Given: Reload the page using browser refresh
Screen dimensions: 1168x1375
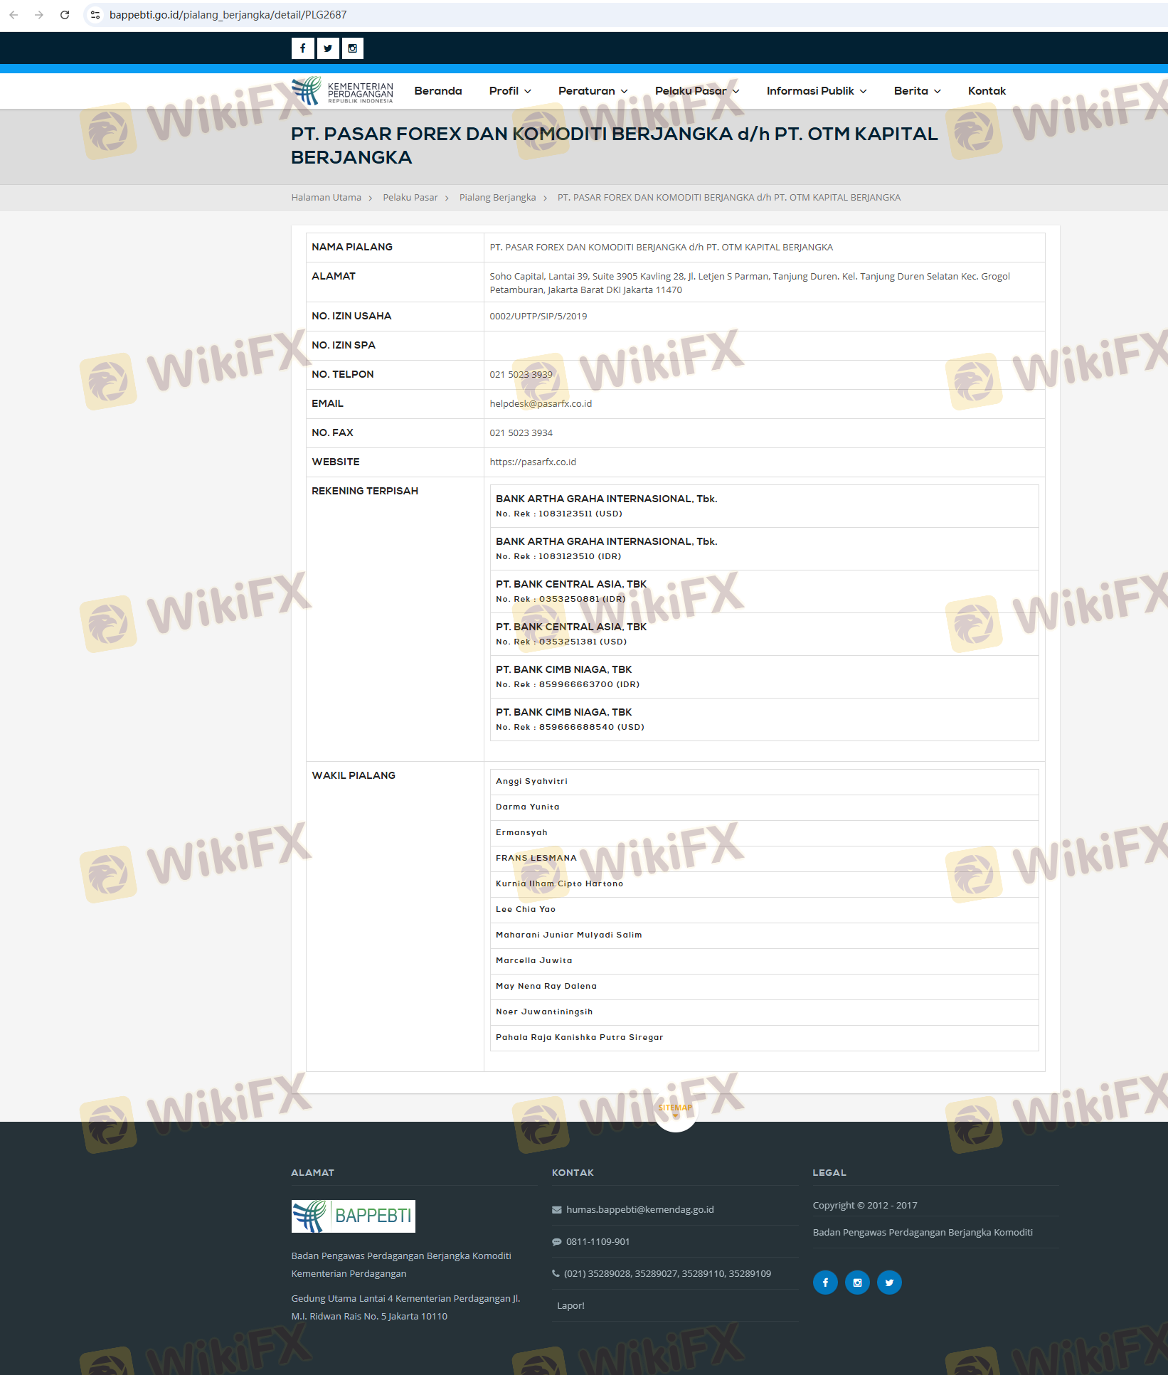Looking at the screenshot, I should click(x=65, y=15).
